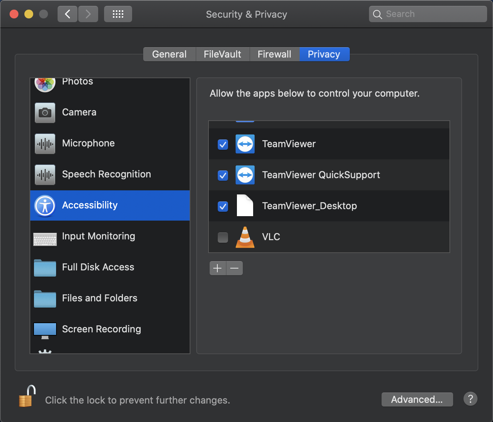Minimize window with the yellow button

point(29,14)
